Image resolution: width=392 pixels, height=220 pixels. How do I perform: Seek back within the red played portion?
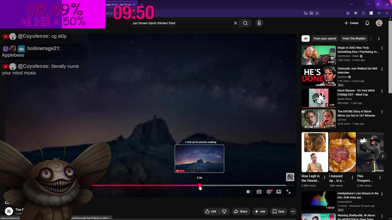point(144,185)
